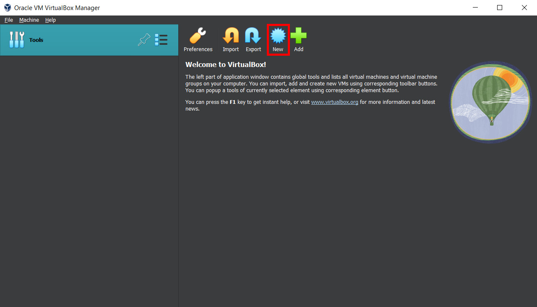Click the screwdriver and wrench Tools icon
The image size is (537, 307).
(17, 40)
